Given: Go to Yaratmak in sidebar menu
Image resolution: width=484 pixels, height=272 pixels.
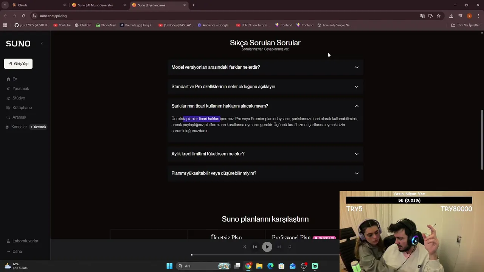Looking at the screenshot, I should 18,88.
